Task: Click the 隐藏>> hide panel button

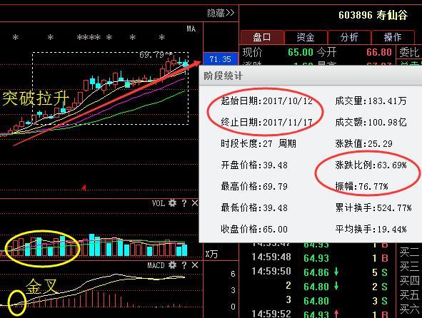Action: tap(221, 13)
